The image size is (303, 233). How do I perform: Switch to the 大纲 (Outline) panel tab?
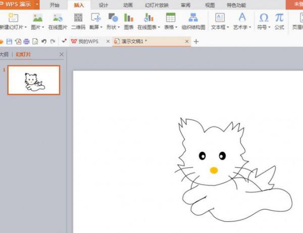(4, 54)
